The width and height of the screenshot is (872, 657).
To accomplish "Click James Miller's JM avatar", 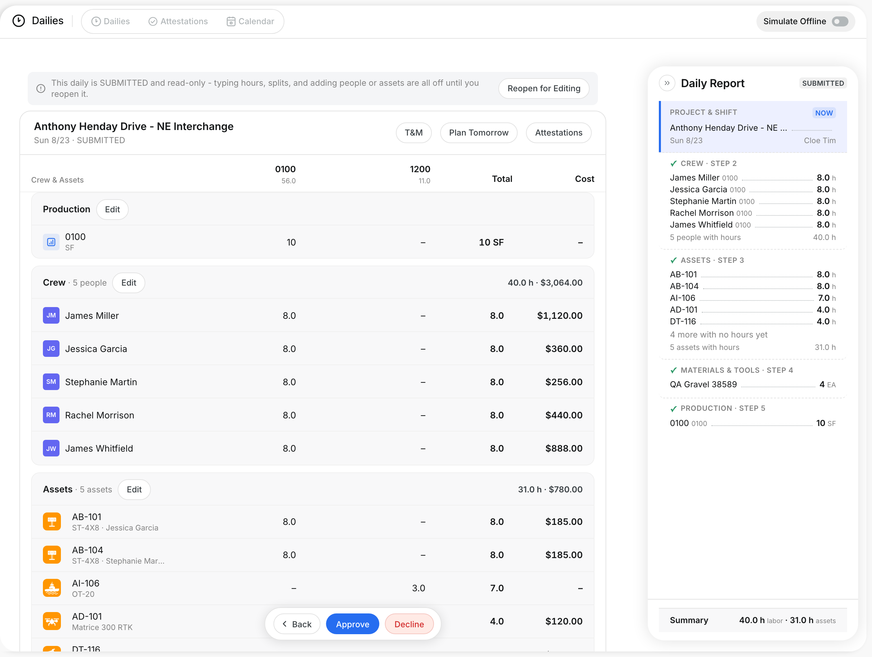I will point(51,315).
